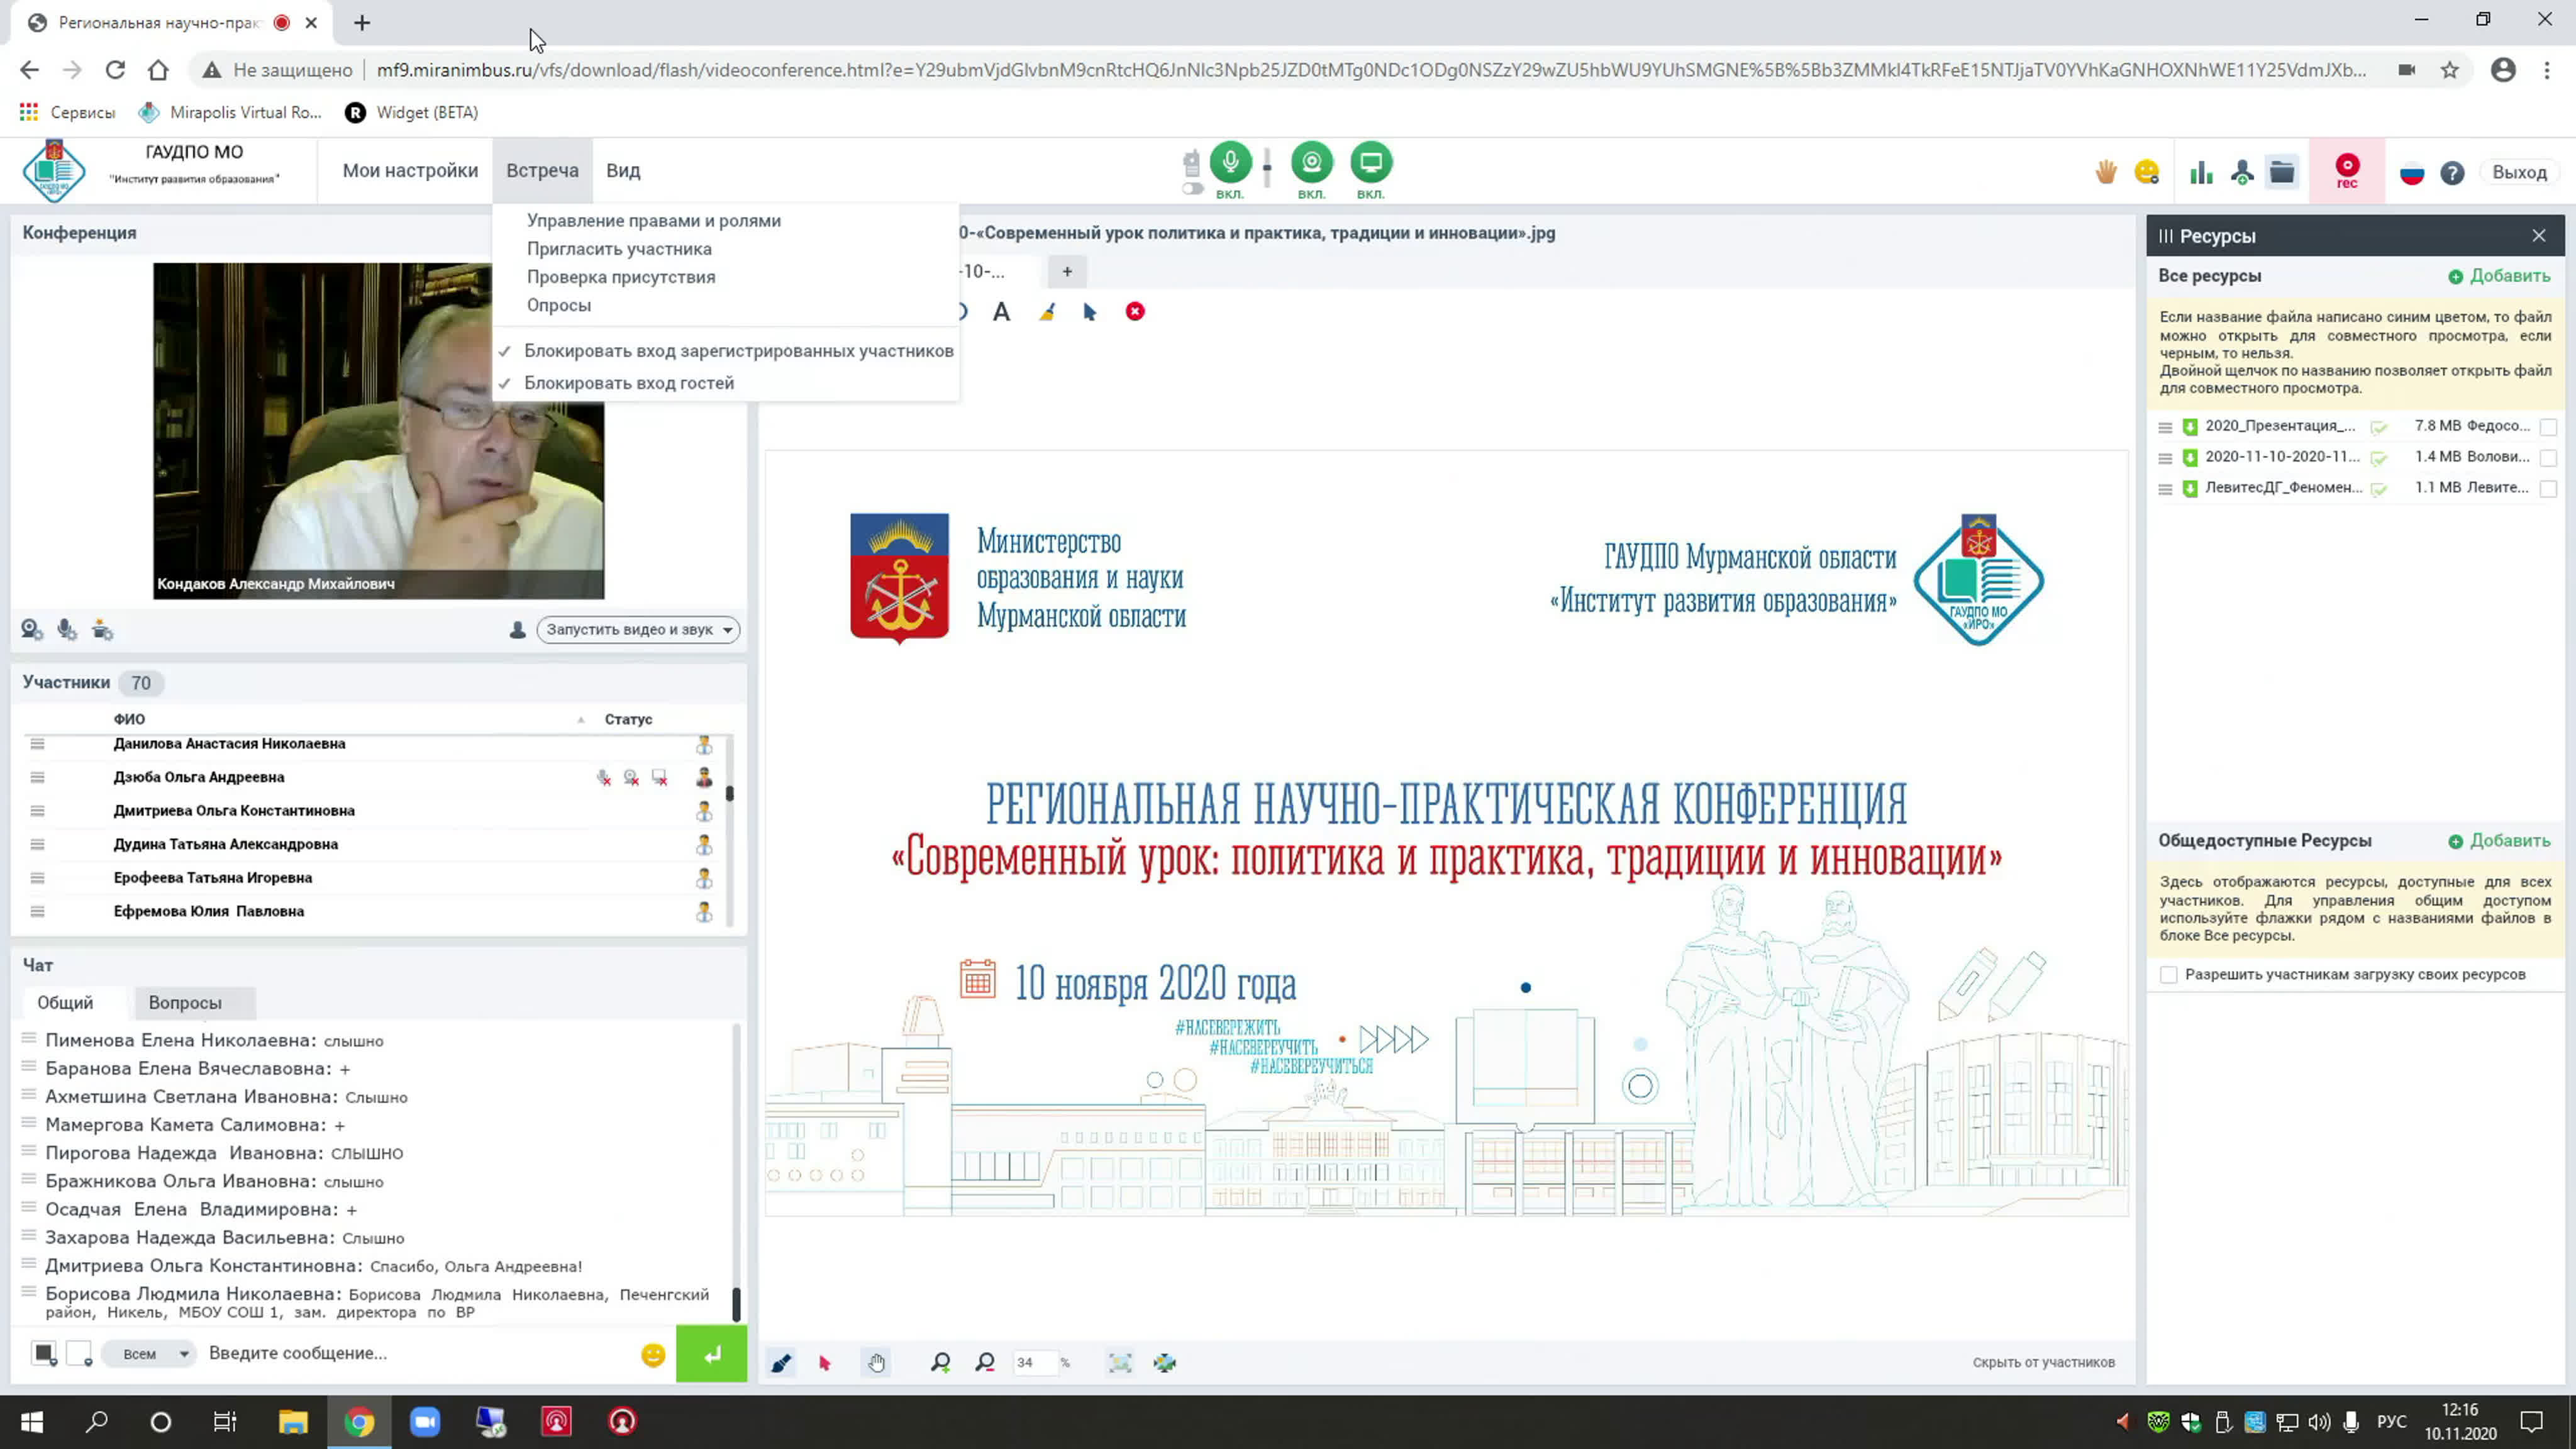Flip the walkie-talkie mode switch
The height and width of the screenshot is (1449, 2576).
coord(1192,189)
